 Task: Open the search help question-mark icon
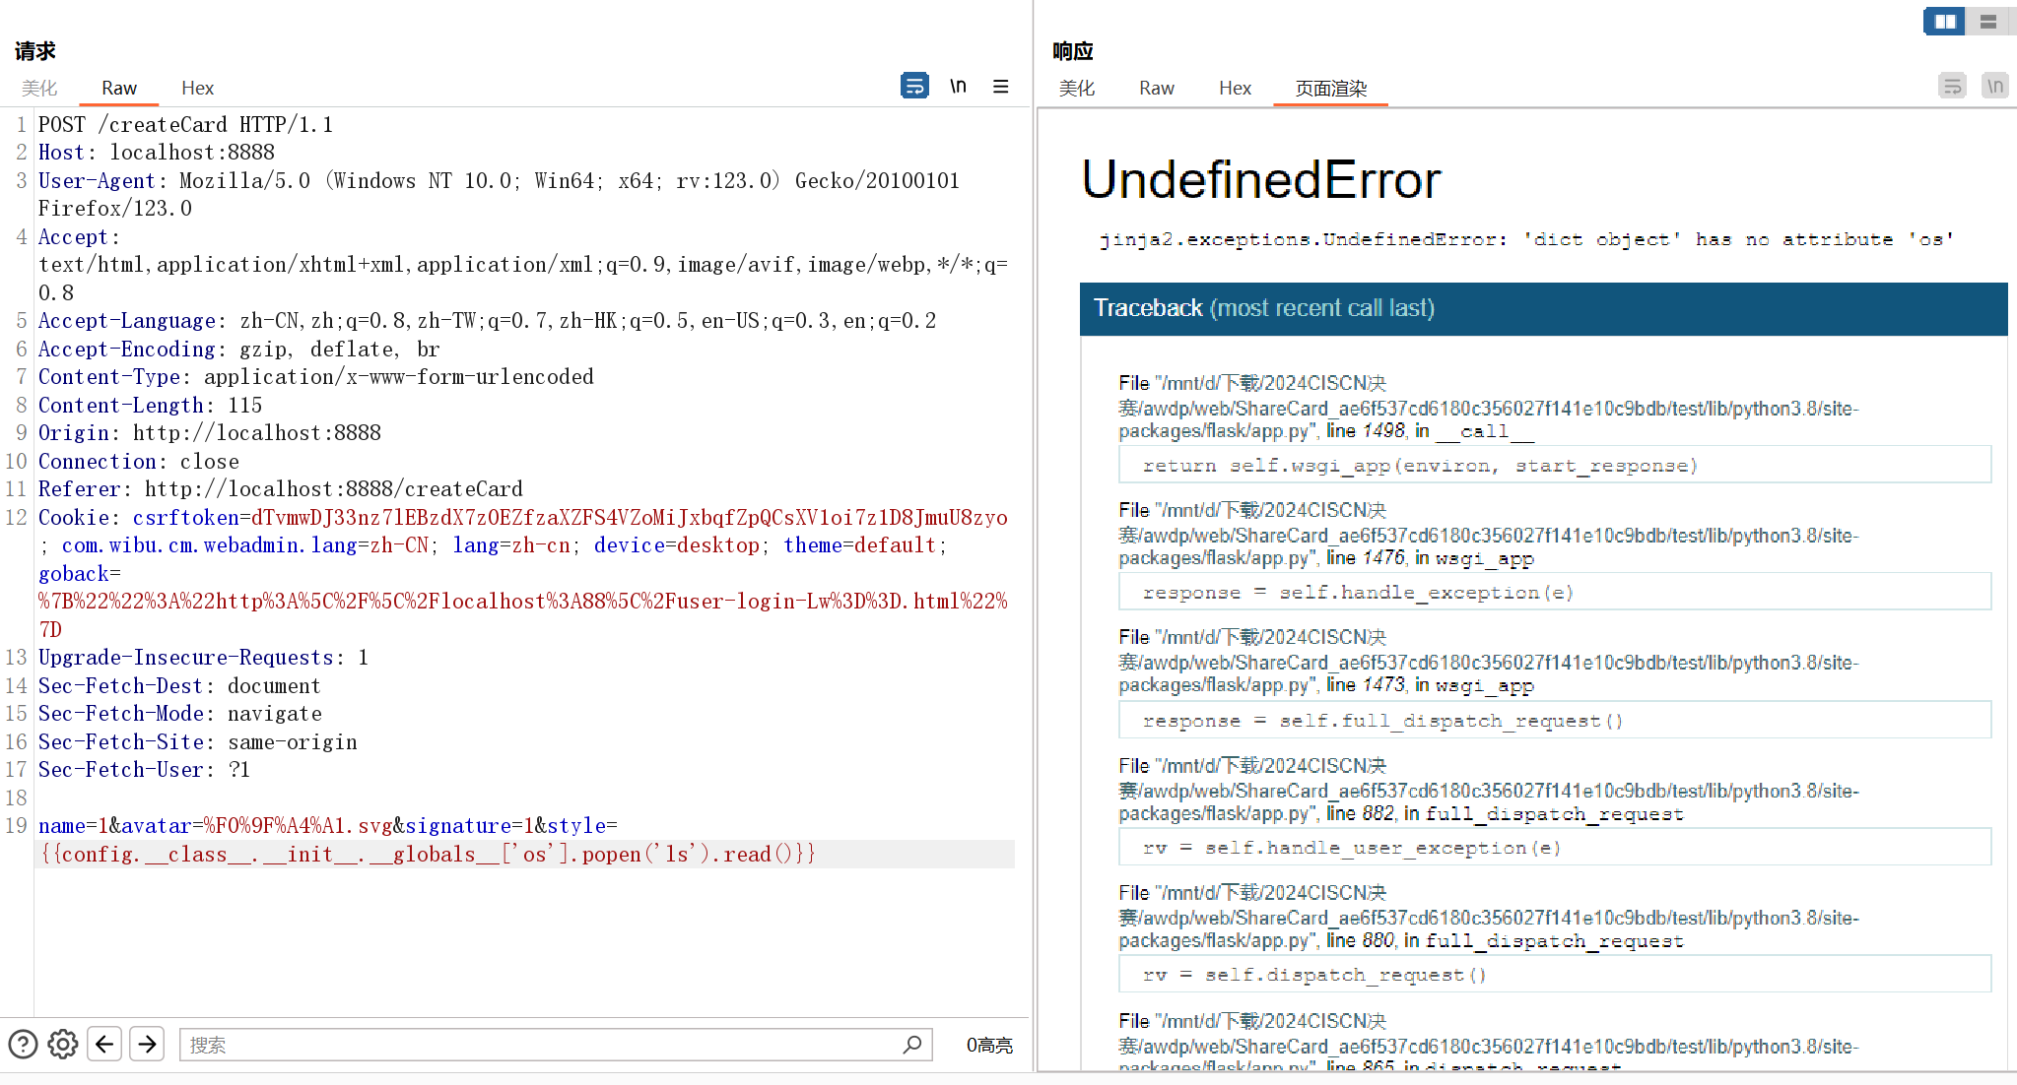tap(23, 1044)
